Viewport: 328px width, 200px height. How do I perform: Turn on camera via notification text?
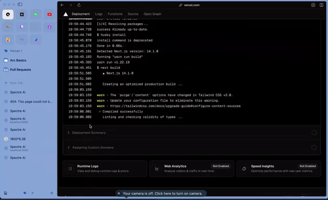(x=163, y=194)
